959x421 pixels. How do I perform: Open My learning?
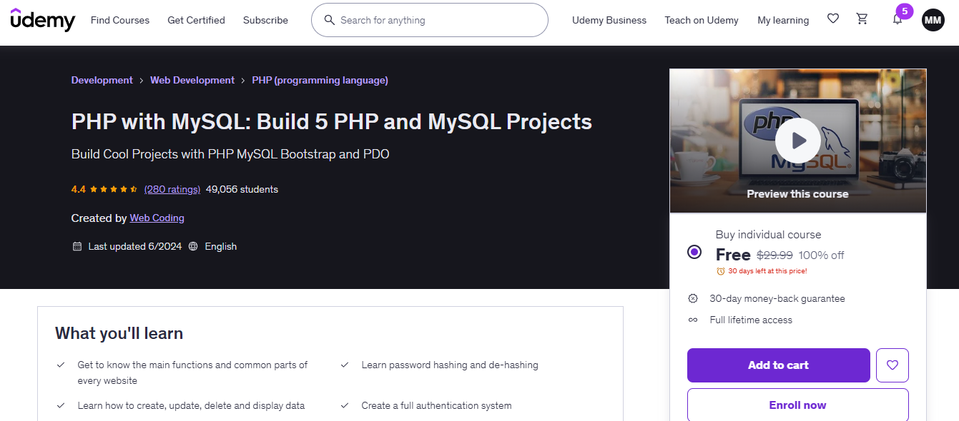pos(783,20)
